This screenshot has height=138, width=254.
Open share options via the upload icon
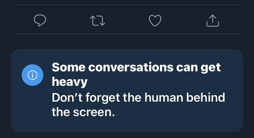pos(213,21)
